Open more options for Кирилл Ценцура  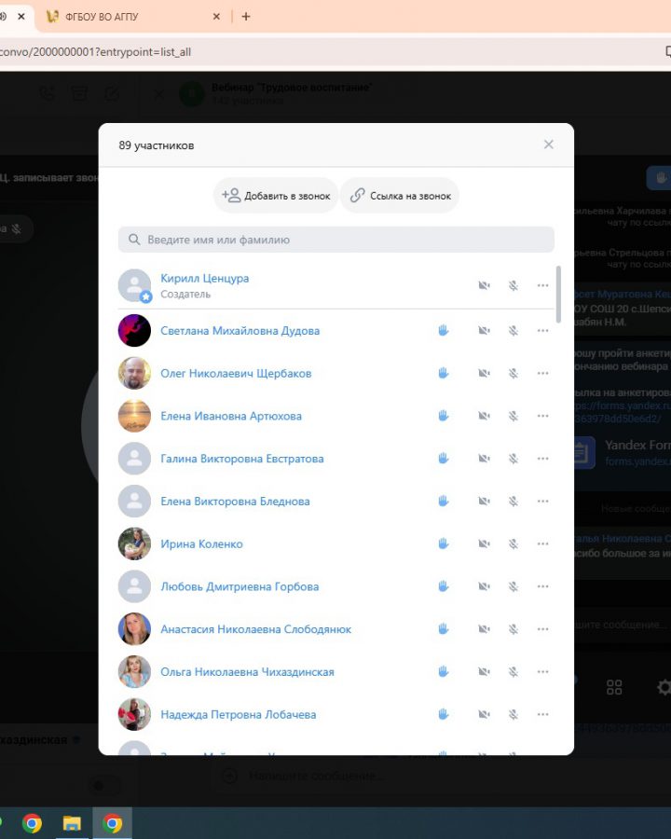pyautogui.click(x=543, y=285)
